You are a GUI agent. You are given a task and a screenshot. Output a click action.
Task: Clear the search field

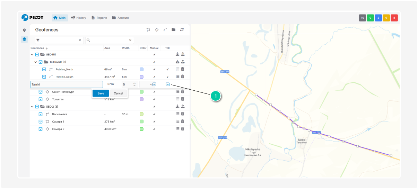(x=130, y=40)
